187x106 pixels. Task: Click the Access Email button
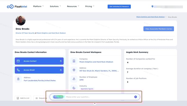[x=39, y=70]
